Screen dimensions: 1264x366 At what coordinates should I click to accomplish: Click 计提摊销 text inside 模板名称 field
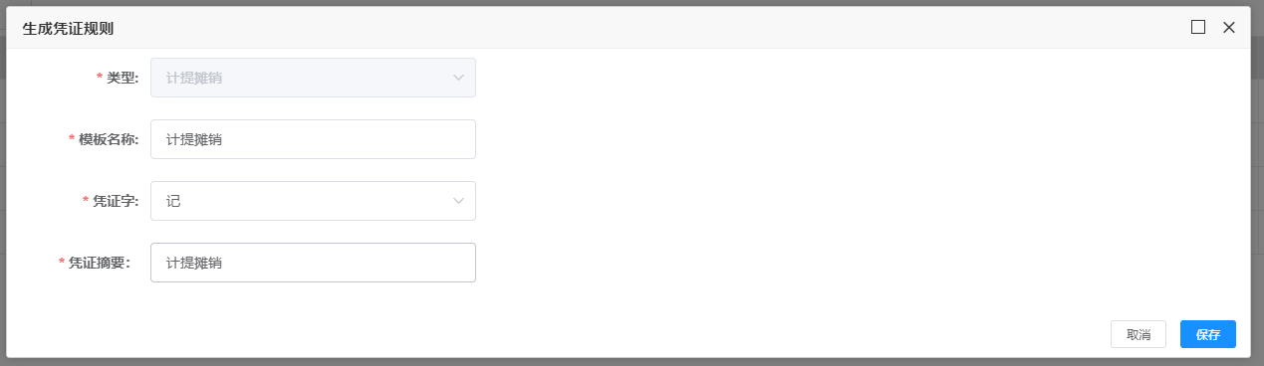[x=194, y=139]
